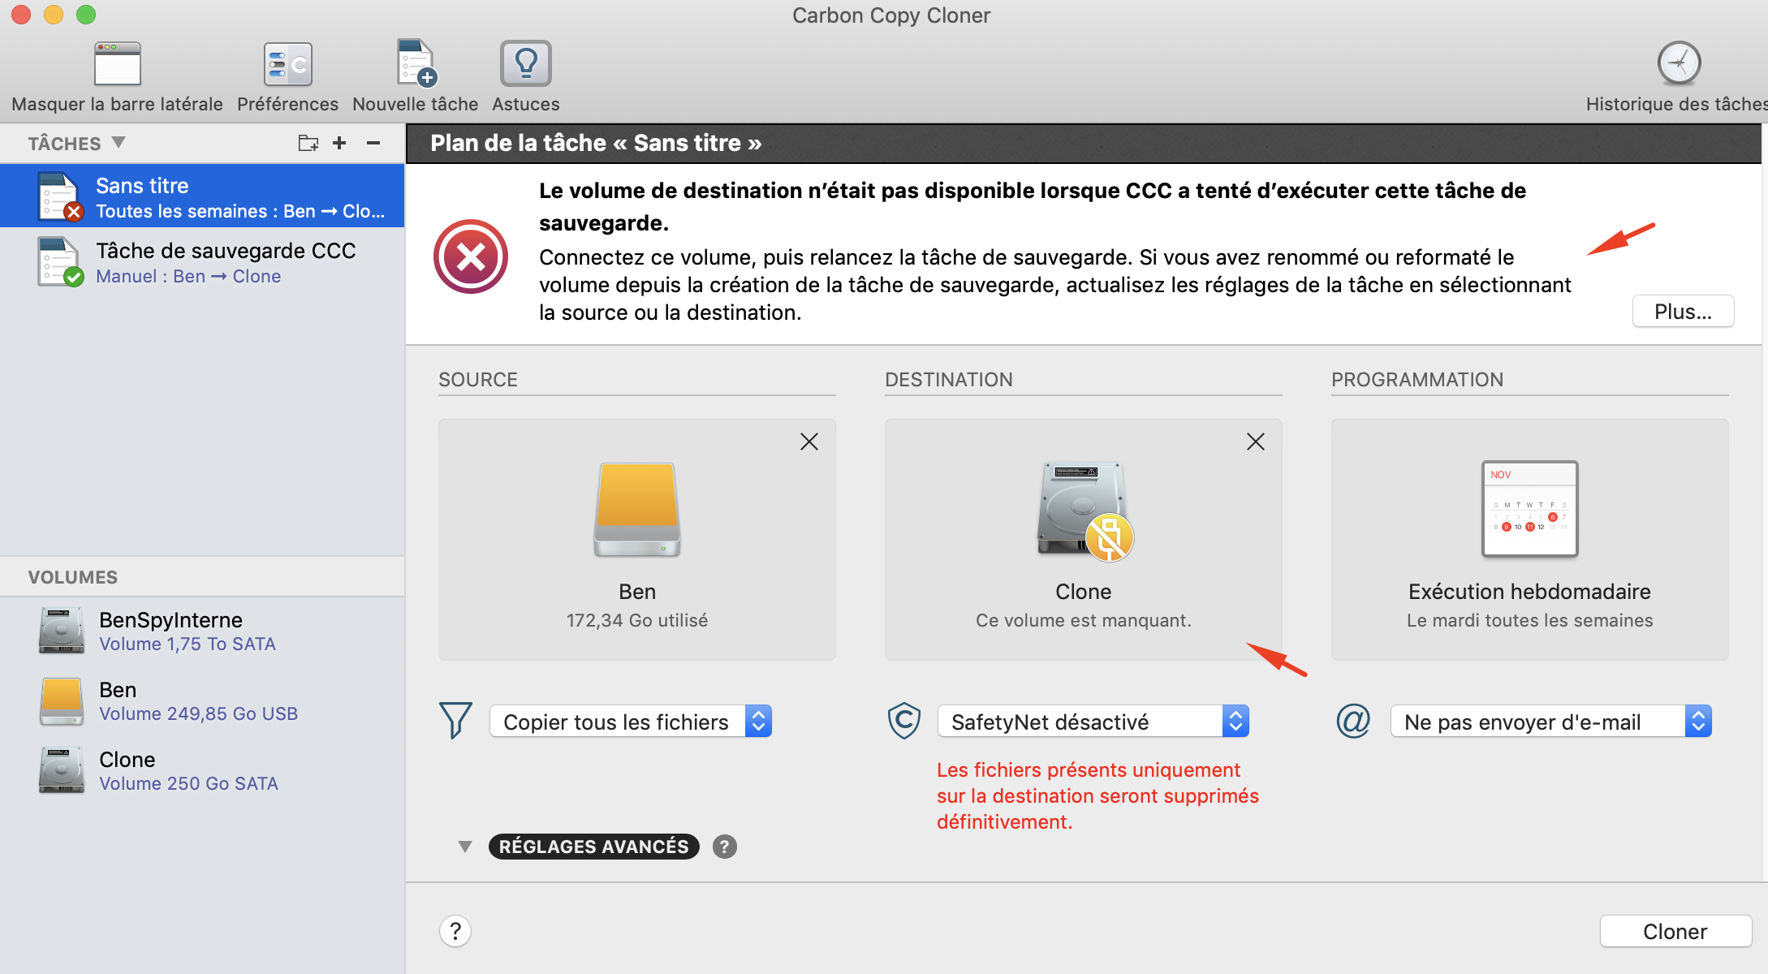The image size is (1768, 974).
Task: Click the new task folder icon in sidebar
Action: [x=308, y=143]
